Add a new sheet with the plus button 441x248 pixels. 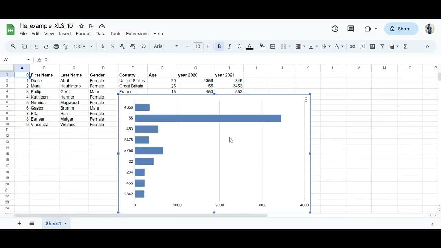(19, 223)
